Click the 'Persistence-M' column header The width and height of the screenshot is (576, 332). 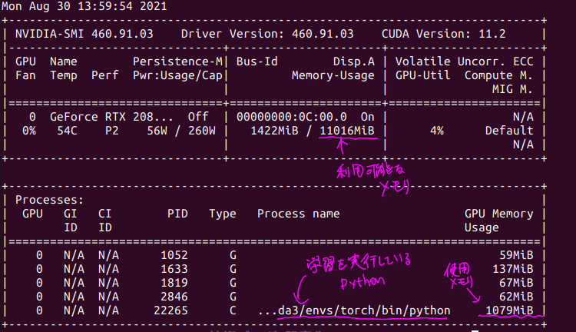pos(178,61)
